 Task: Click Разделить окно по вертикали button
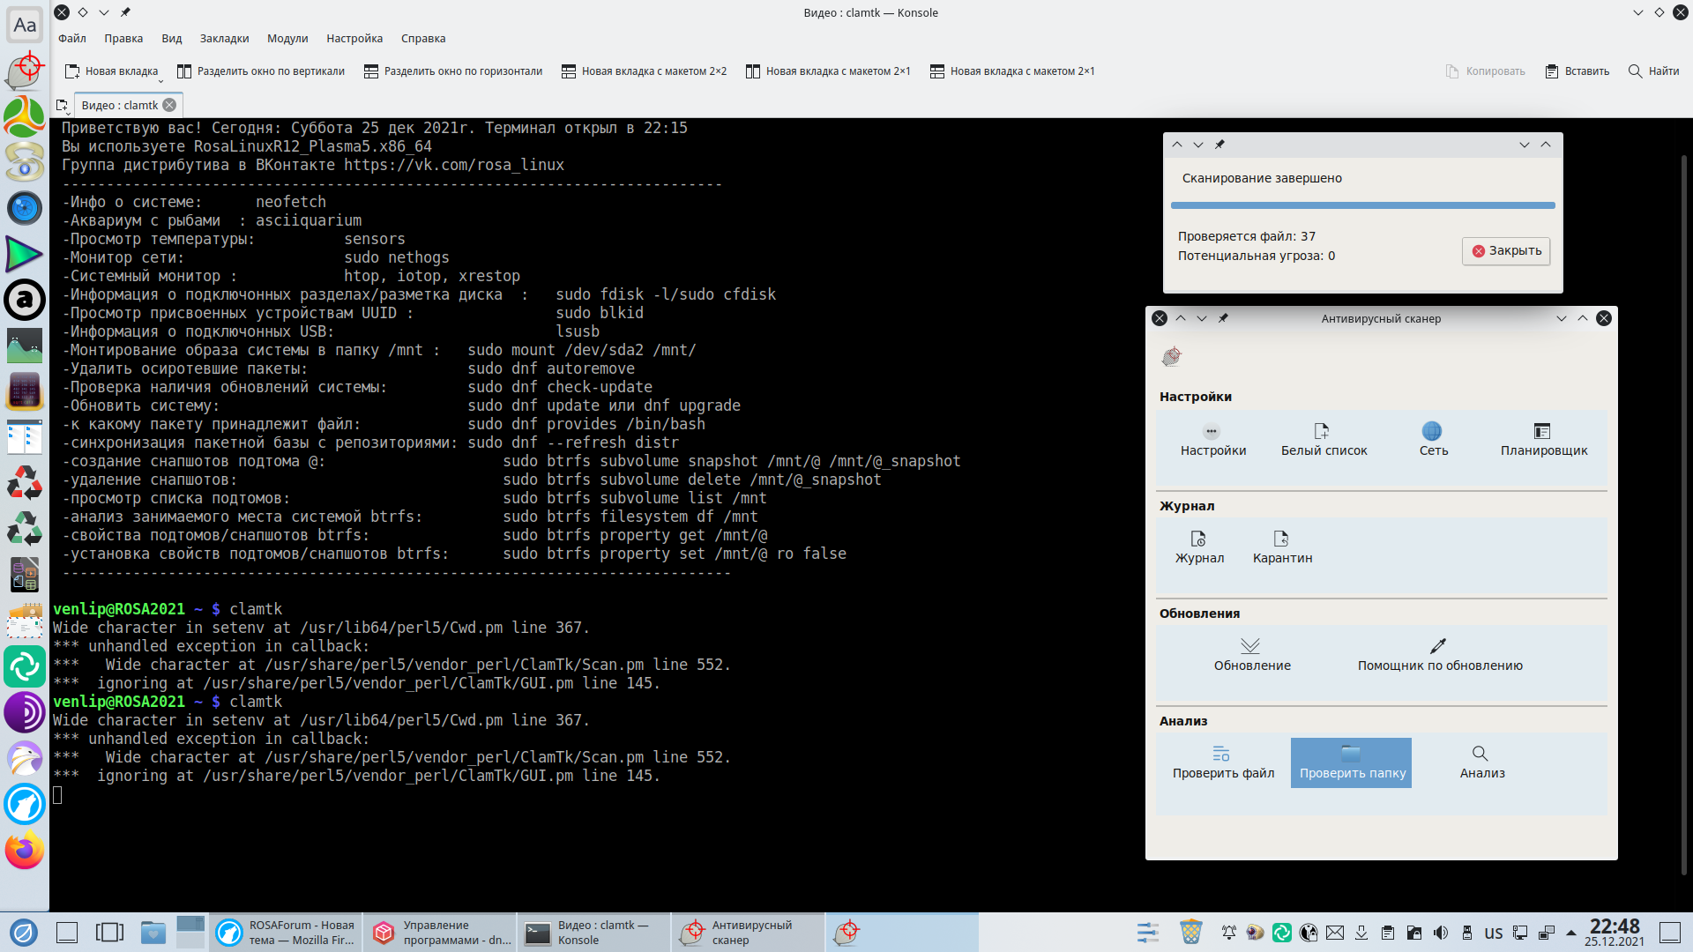click(x=261, y=71)
